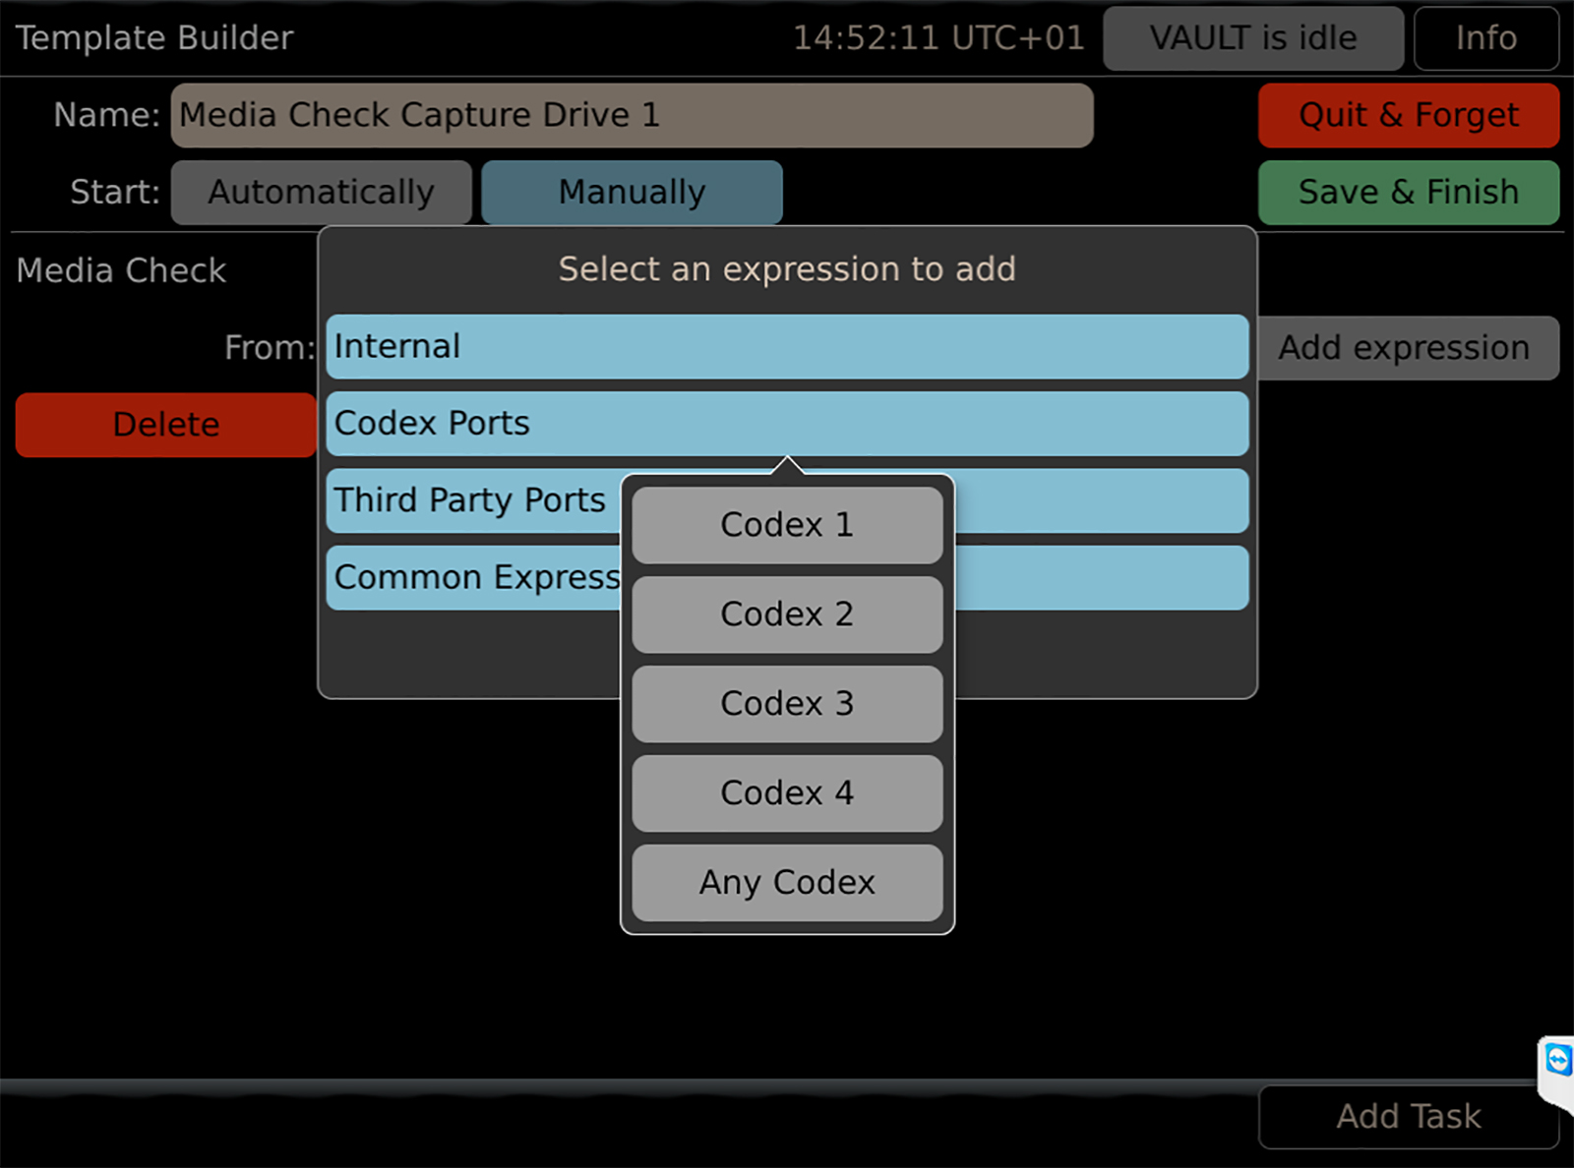
Task: Click the Select an expression to add heading
Action: pos(787,269)
